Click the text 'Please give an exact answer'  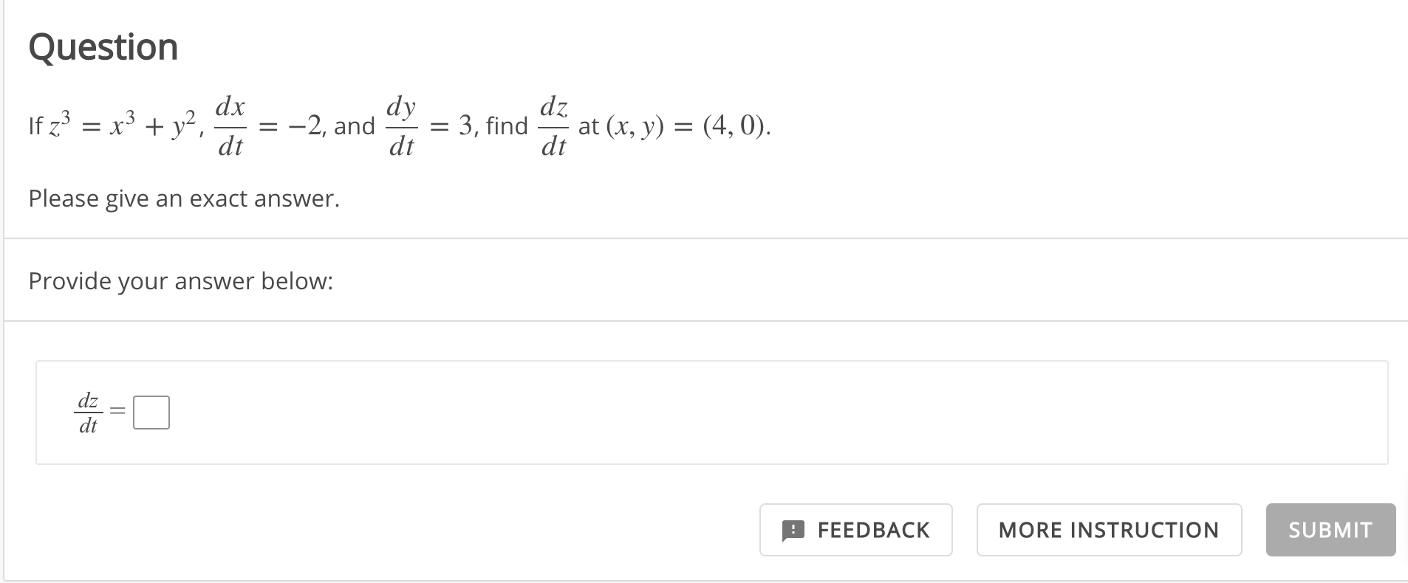tap(183, 198)
